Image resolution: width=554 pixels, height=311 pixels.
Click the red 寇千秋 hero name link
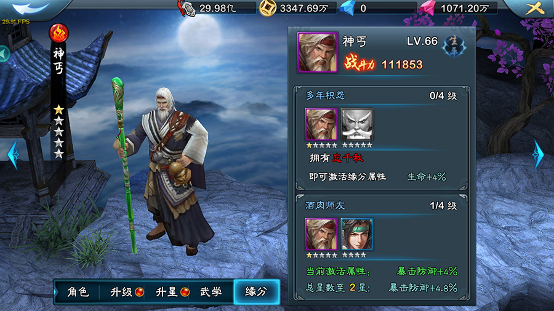pos(348,158)
